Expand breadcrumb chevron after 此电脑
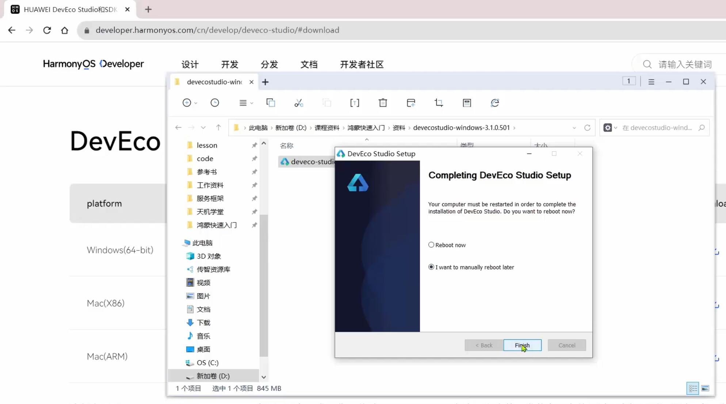The image size is (726, 404). (271, 128)
